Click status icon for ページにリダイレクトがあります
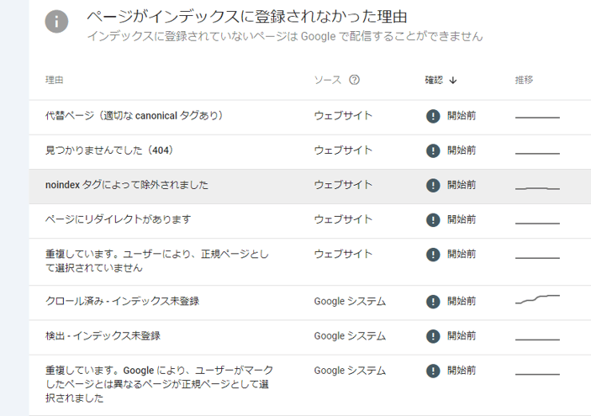Viewport: 591px width, 416px height. (433, 219)
